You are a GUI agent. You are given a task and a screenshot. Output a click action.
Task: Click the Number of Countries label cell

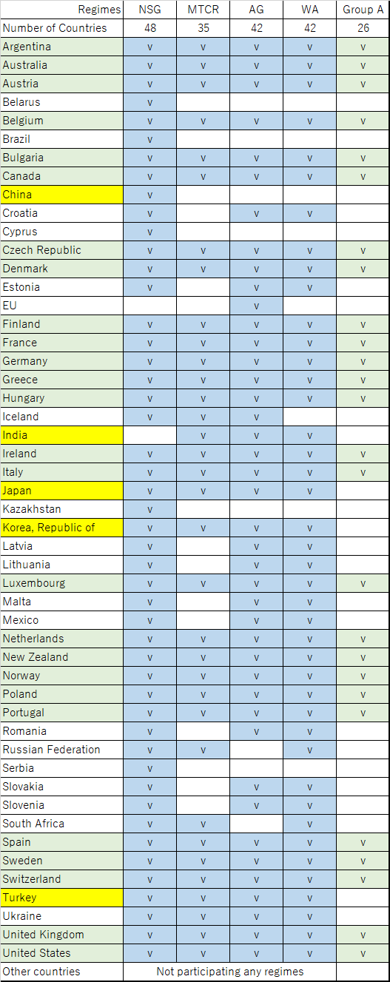pos(61,28)
